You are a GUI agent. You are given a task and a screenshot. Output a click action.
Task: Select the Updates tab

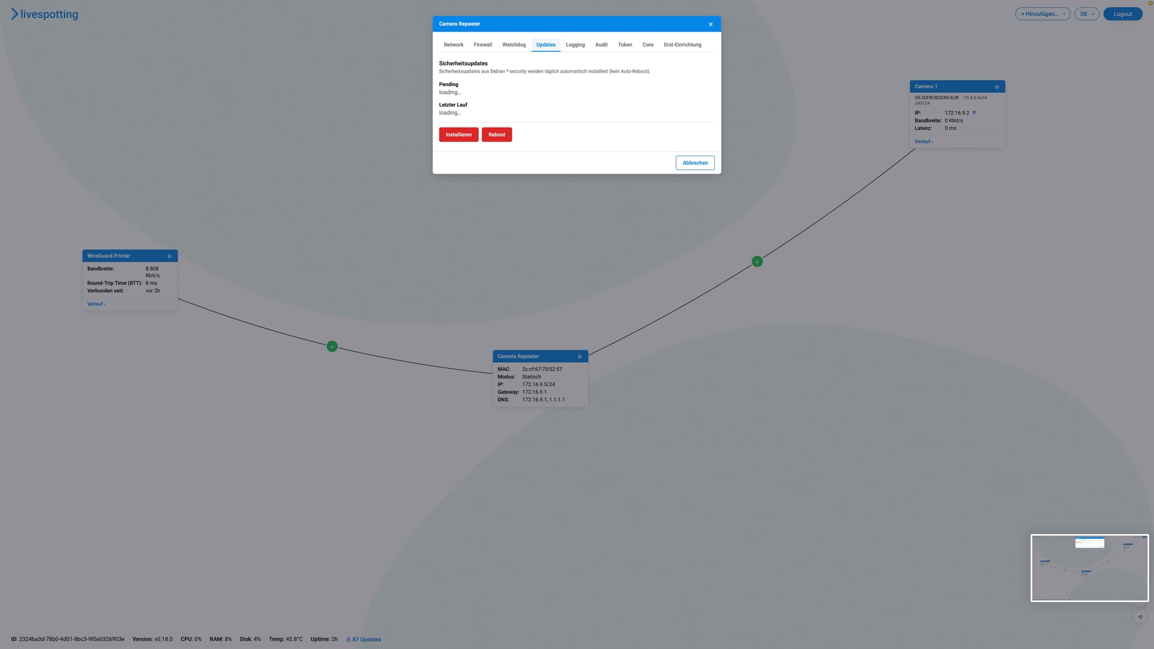point(546,45)
